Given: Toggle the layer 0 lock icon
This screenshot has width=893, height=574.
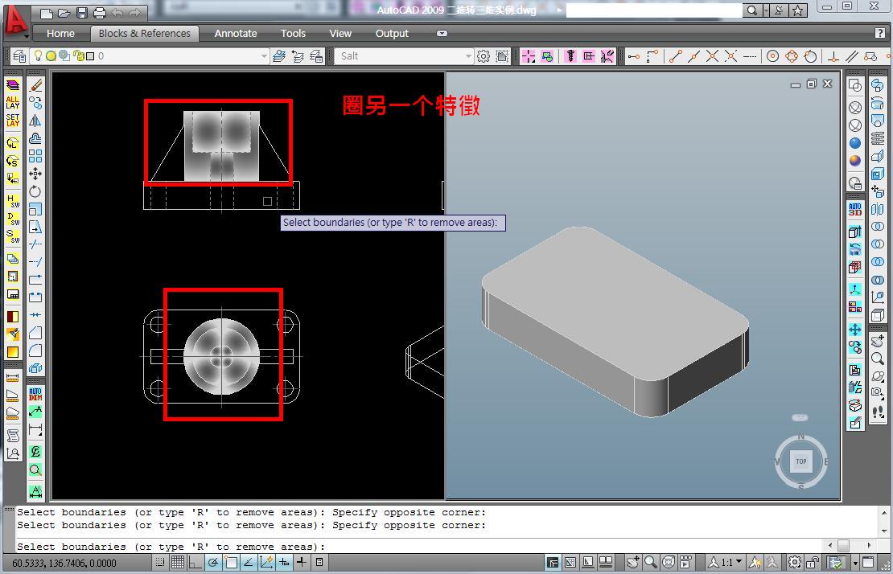Looking at the screenshot, I should 79,55.
